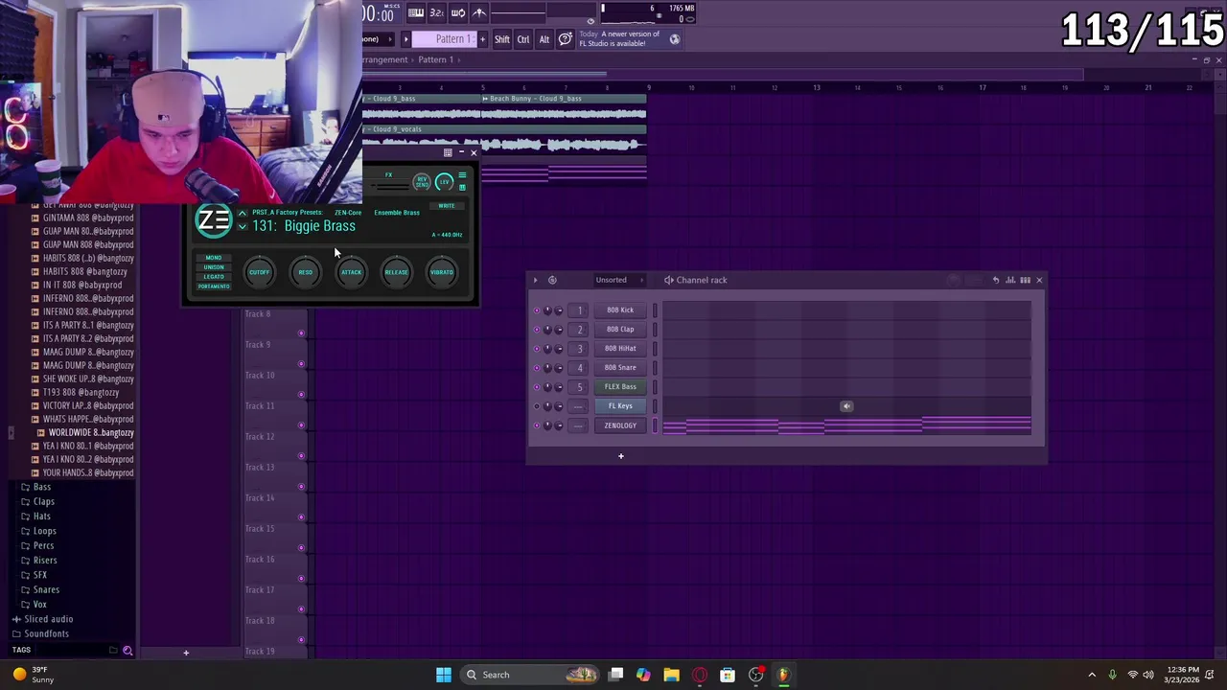
Task: Click WRITE button in Zenology
Action: coord(447,206)
